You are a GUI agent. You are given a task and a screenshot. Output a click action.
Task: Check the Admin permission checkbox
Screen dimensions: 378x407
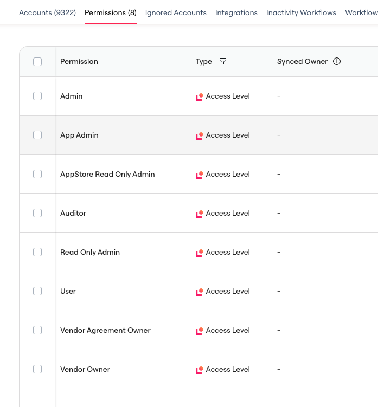pos(37,96)
